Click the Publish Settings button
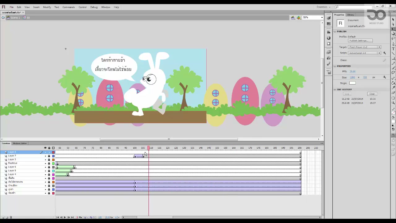The height and width of the screenshot is (223, 396). (x=360, y=41)
